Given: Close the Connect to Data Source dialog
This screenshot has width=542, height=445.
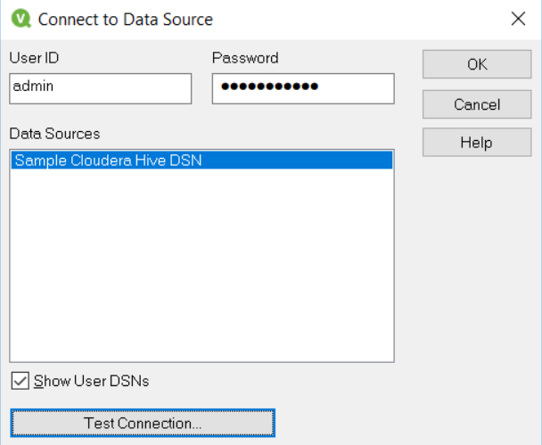Looking at the screenshot, I should (x=518, y=19).
